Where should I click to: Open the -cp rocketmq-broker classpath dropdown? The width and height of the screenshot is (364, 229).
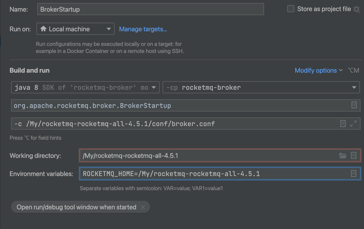(261, 87)
